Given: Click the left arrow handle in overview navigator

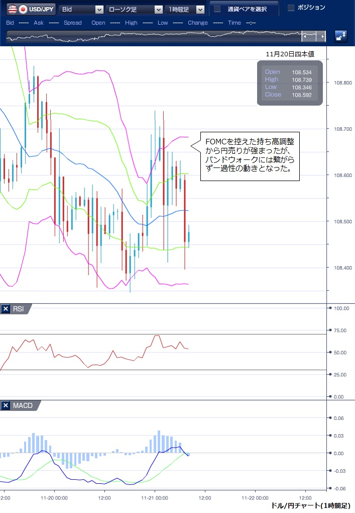Looking at the screenshot, I should pyautogui.click(x=304, y=37).
